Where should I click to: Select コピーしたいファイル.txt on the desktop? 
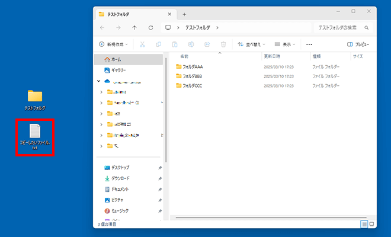point(35,137)
